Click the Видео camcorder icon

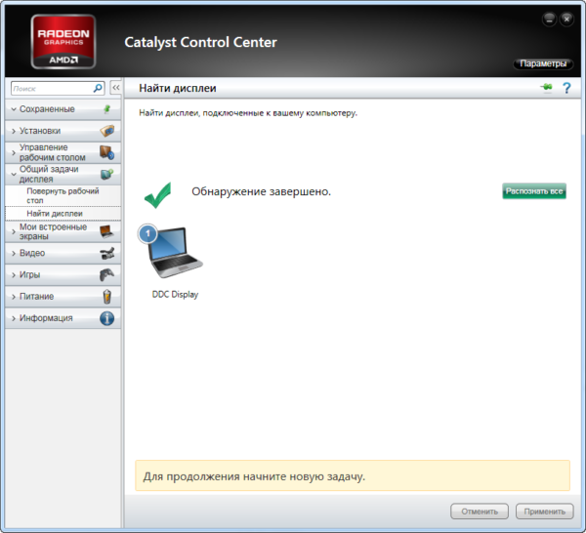pos(107,253)
